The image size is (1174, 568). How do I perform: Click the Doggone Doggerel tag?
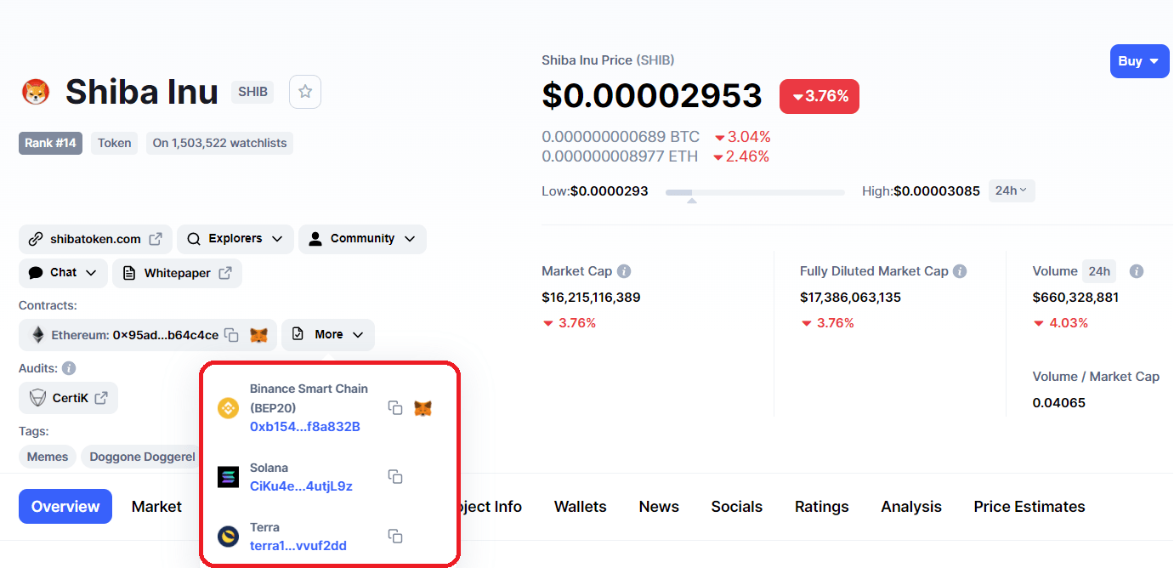pyautogui.click(x=140, y=457)
